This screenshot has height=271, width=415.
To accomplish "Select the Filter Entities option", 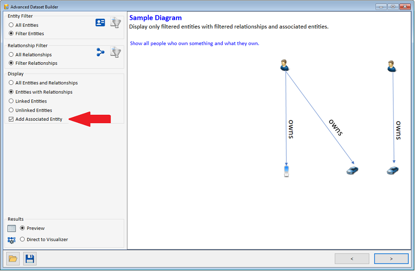I will click(11, 34).
